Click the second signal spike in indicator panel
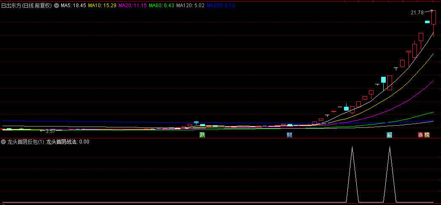Screen dimensions: 441x205 click(390, 174)
